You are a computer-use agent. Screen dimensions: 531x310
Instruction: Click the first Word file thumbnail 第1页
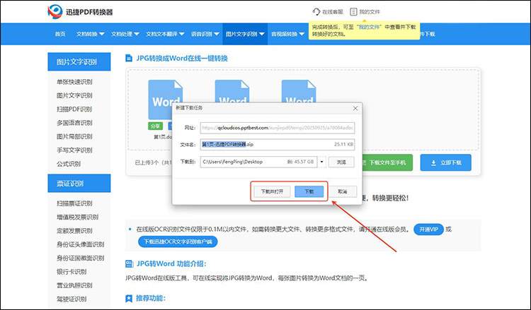click(165, 100)
